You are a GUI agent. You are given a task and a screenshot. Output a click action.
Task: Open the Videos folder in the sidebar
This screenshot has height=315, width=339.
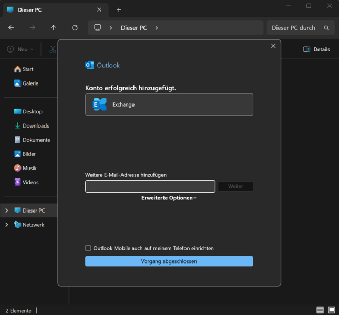coord(26,182)
